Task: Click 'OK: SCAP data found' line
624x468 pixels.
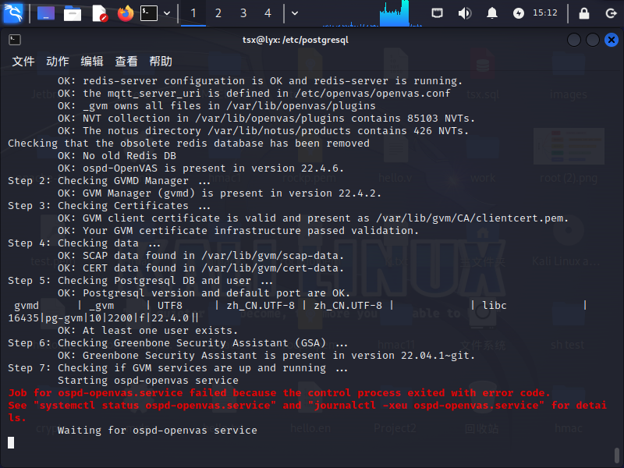Action: pos(200,256)
